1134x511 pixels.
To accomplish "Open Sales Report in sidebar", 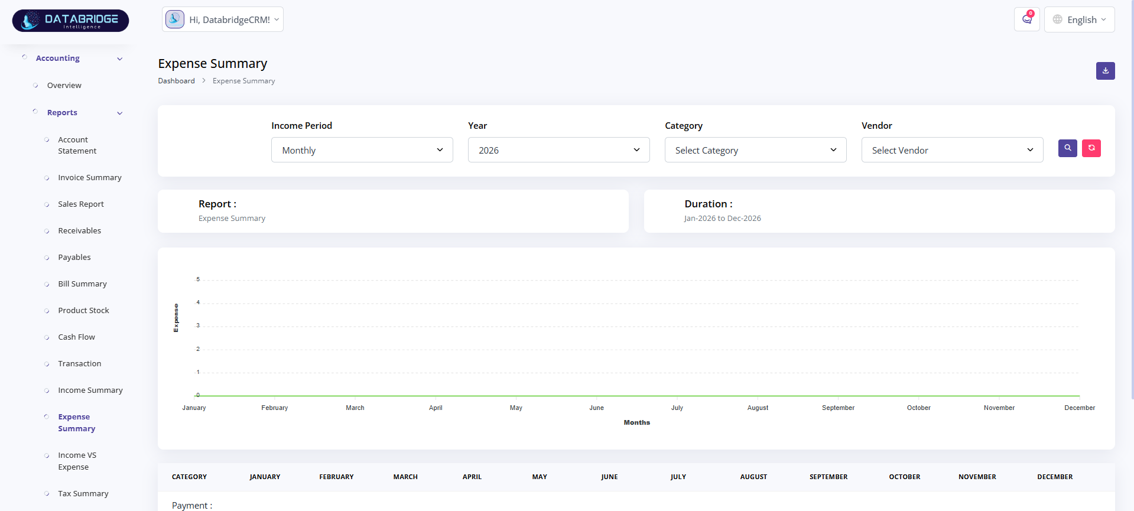I will 81,204.
